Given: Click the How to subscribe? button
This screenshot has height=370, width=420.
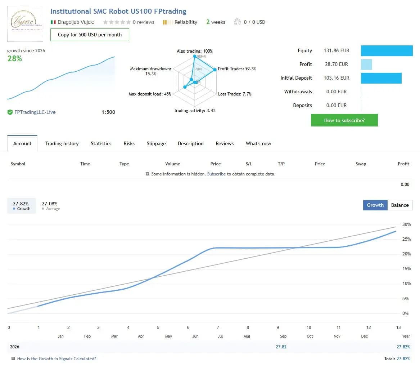Looking at the screenshot, I should point(344,120).
